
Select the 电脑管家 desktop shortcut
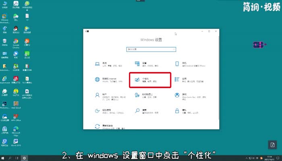5,142
